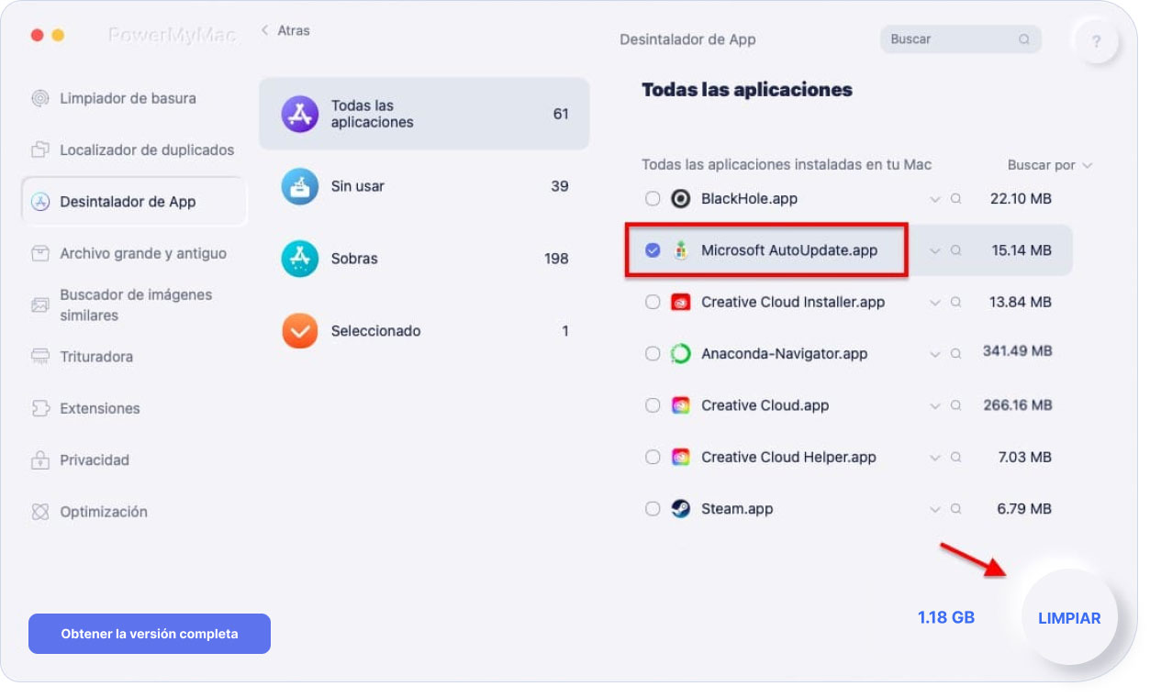Click magnifier icon in Steam.app row
Viewport: 1150px width, 697px height.
click(955, 509)
